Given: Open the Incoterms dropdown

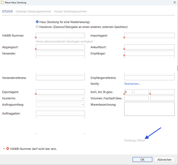Looking at the screenshot, I should tap(60, 98).
